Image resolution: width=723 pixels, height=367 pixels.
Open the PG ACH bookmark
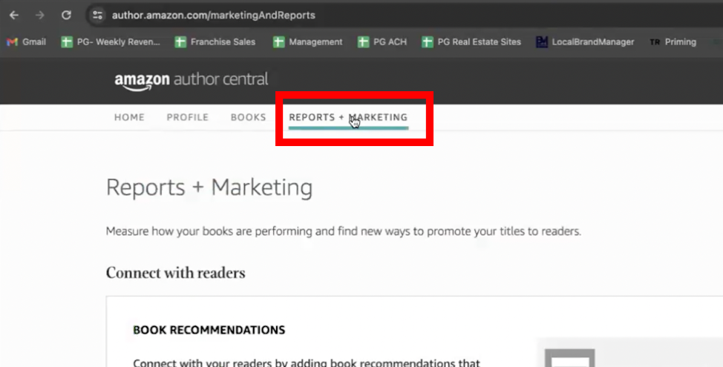[382, 42]
